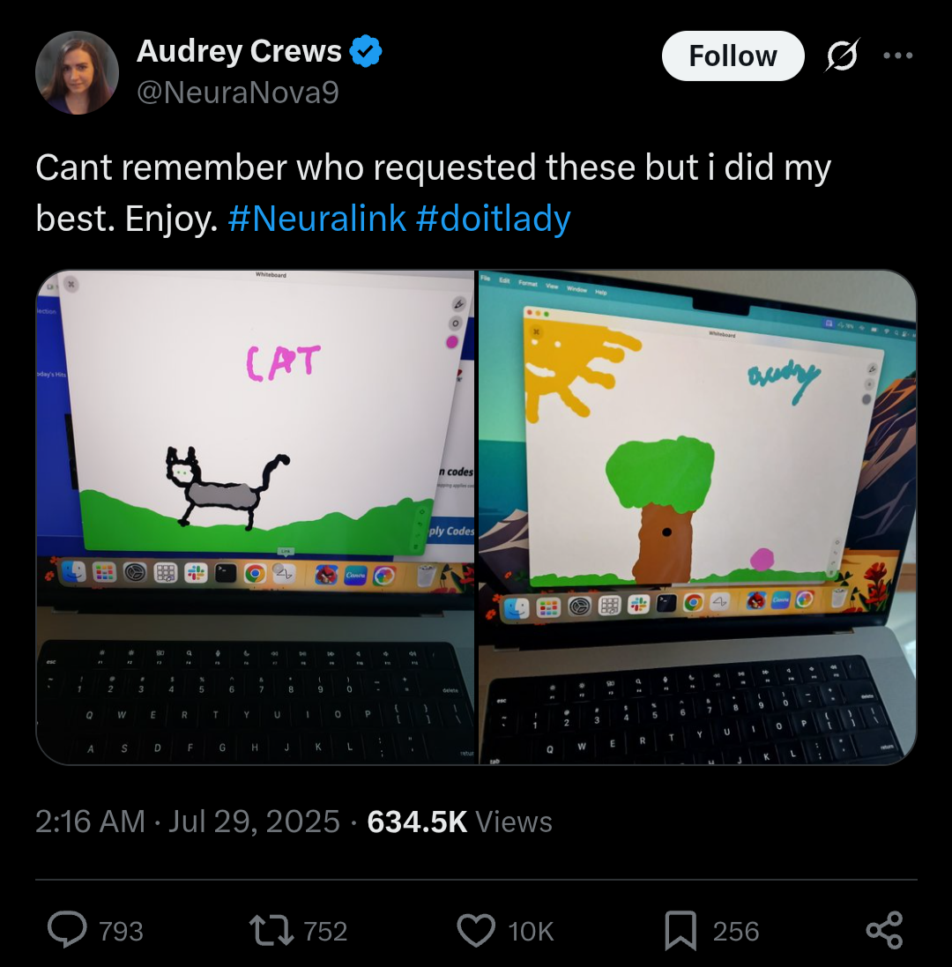Screen dimensions: 952x967
Task: Open the 2:16 AM Jul 29, 2025 timestamp
Action: 188,822
